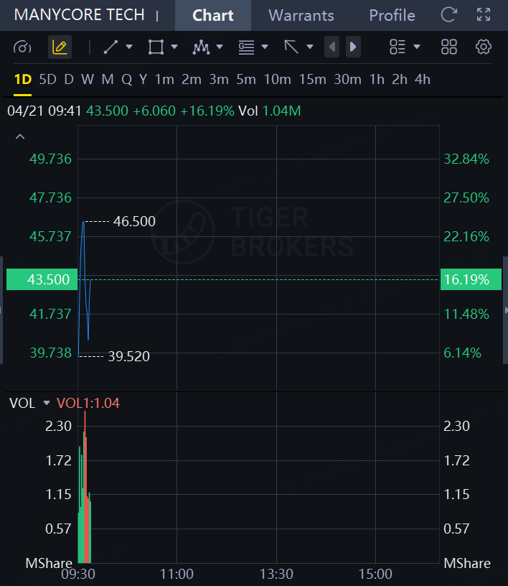
Task: Click the speedometer gauge icon
Action: click(22, 47)
